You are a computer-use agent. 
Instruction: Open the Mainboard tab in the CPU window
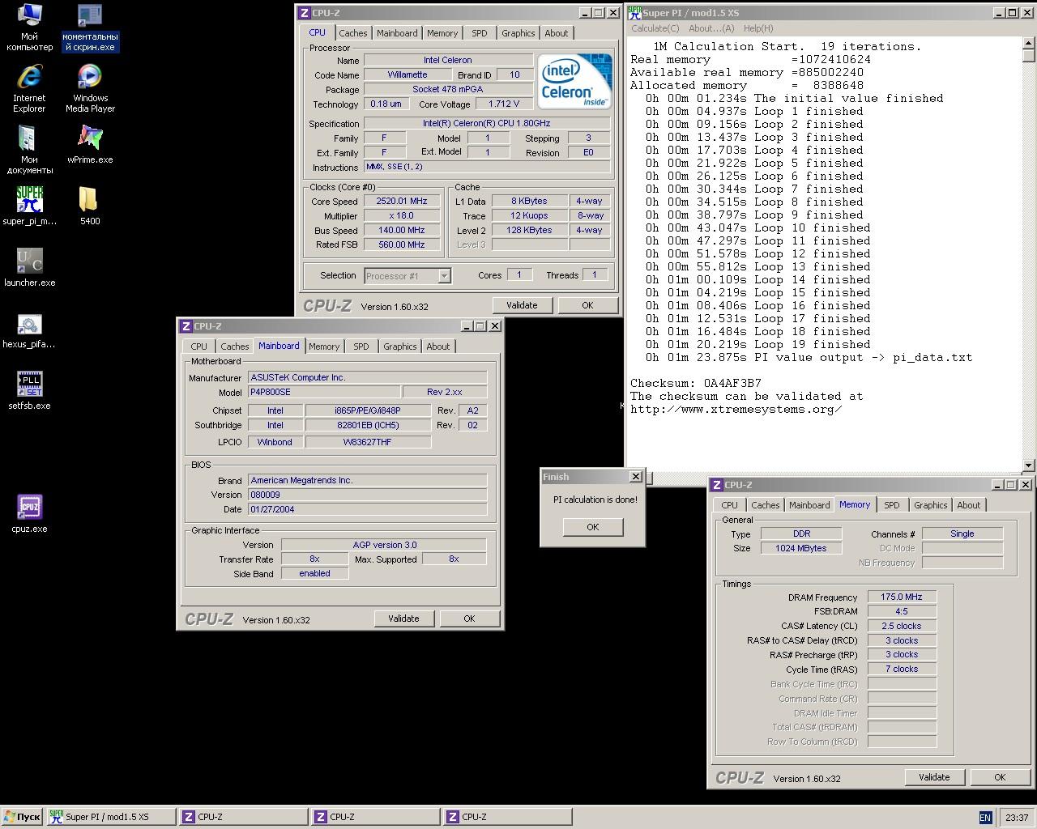(397, 33)
